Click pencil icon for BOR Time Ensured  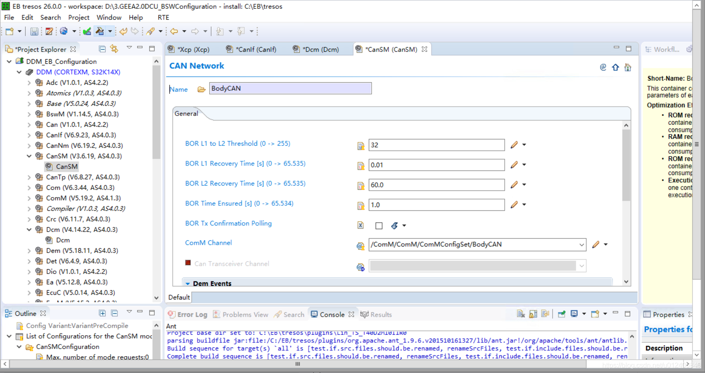(514, 205)
